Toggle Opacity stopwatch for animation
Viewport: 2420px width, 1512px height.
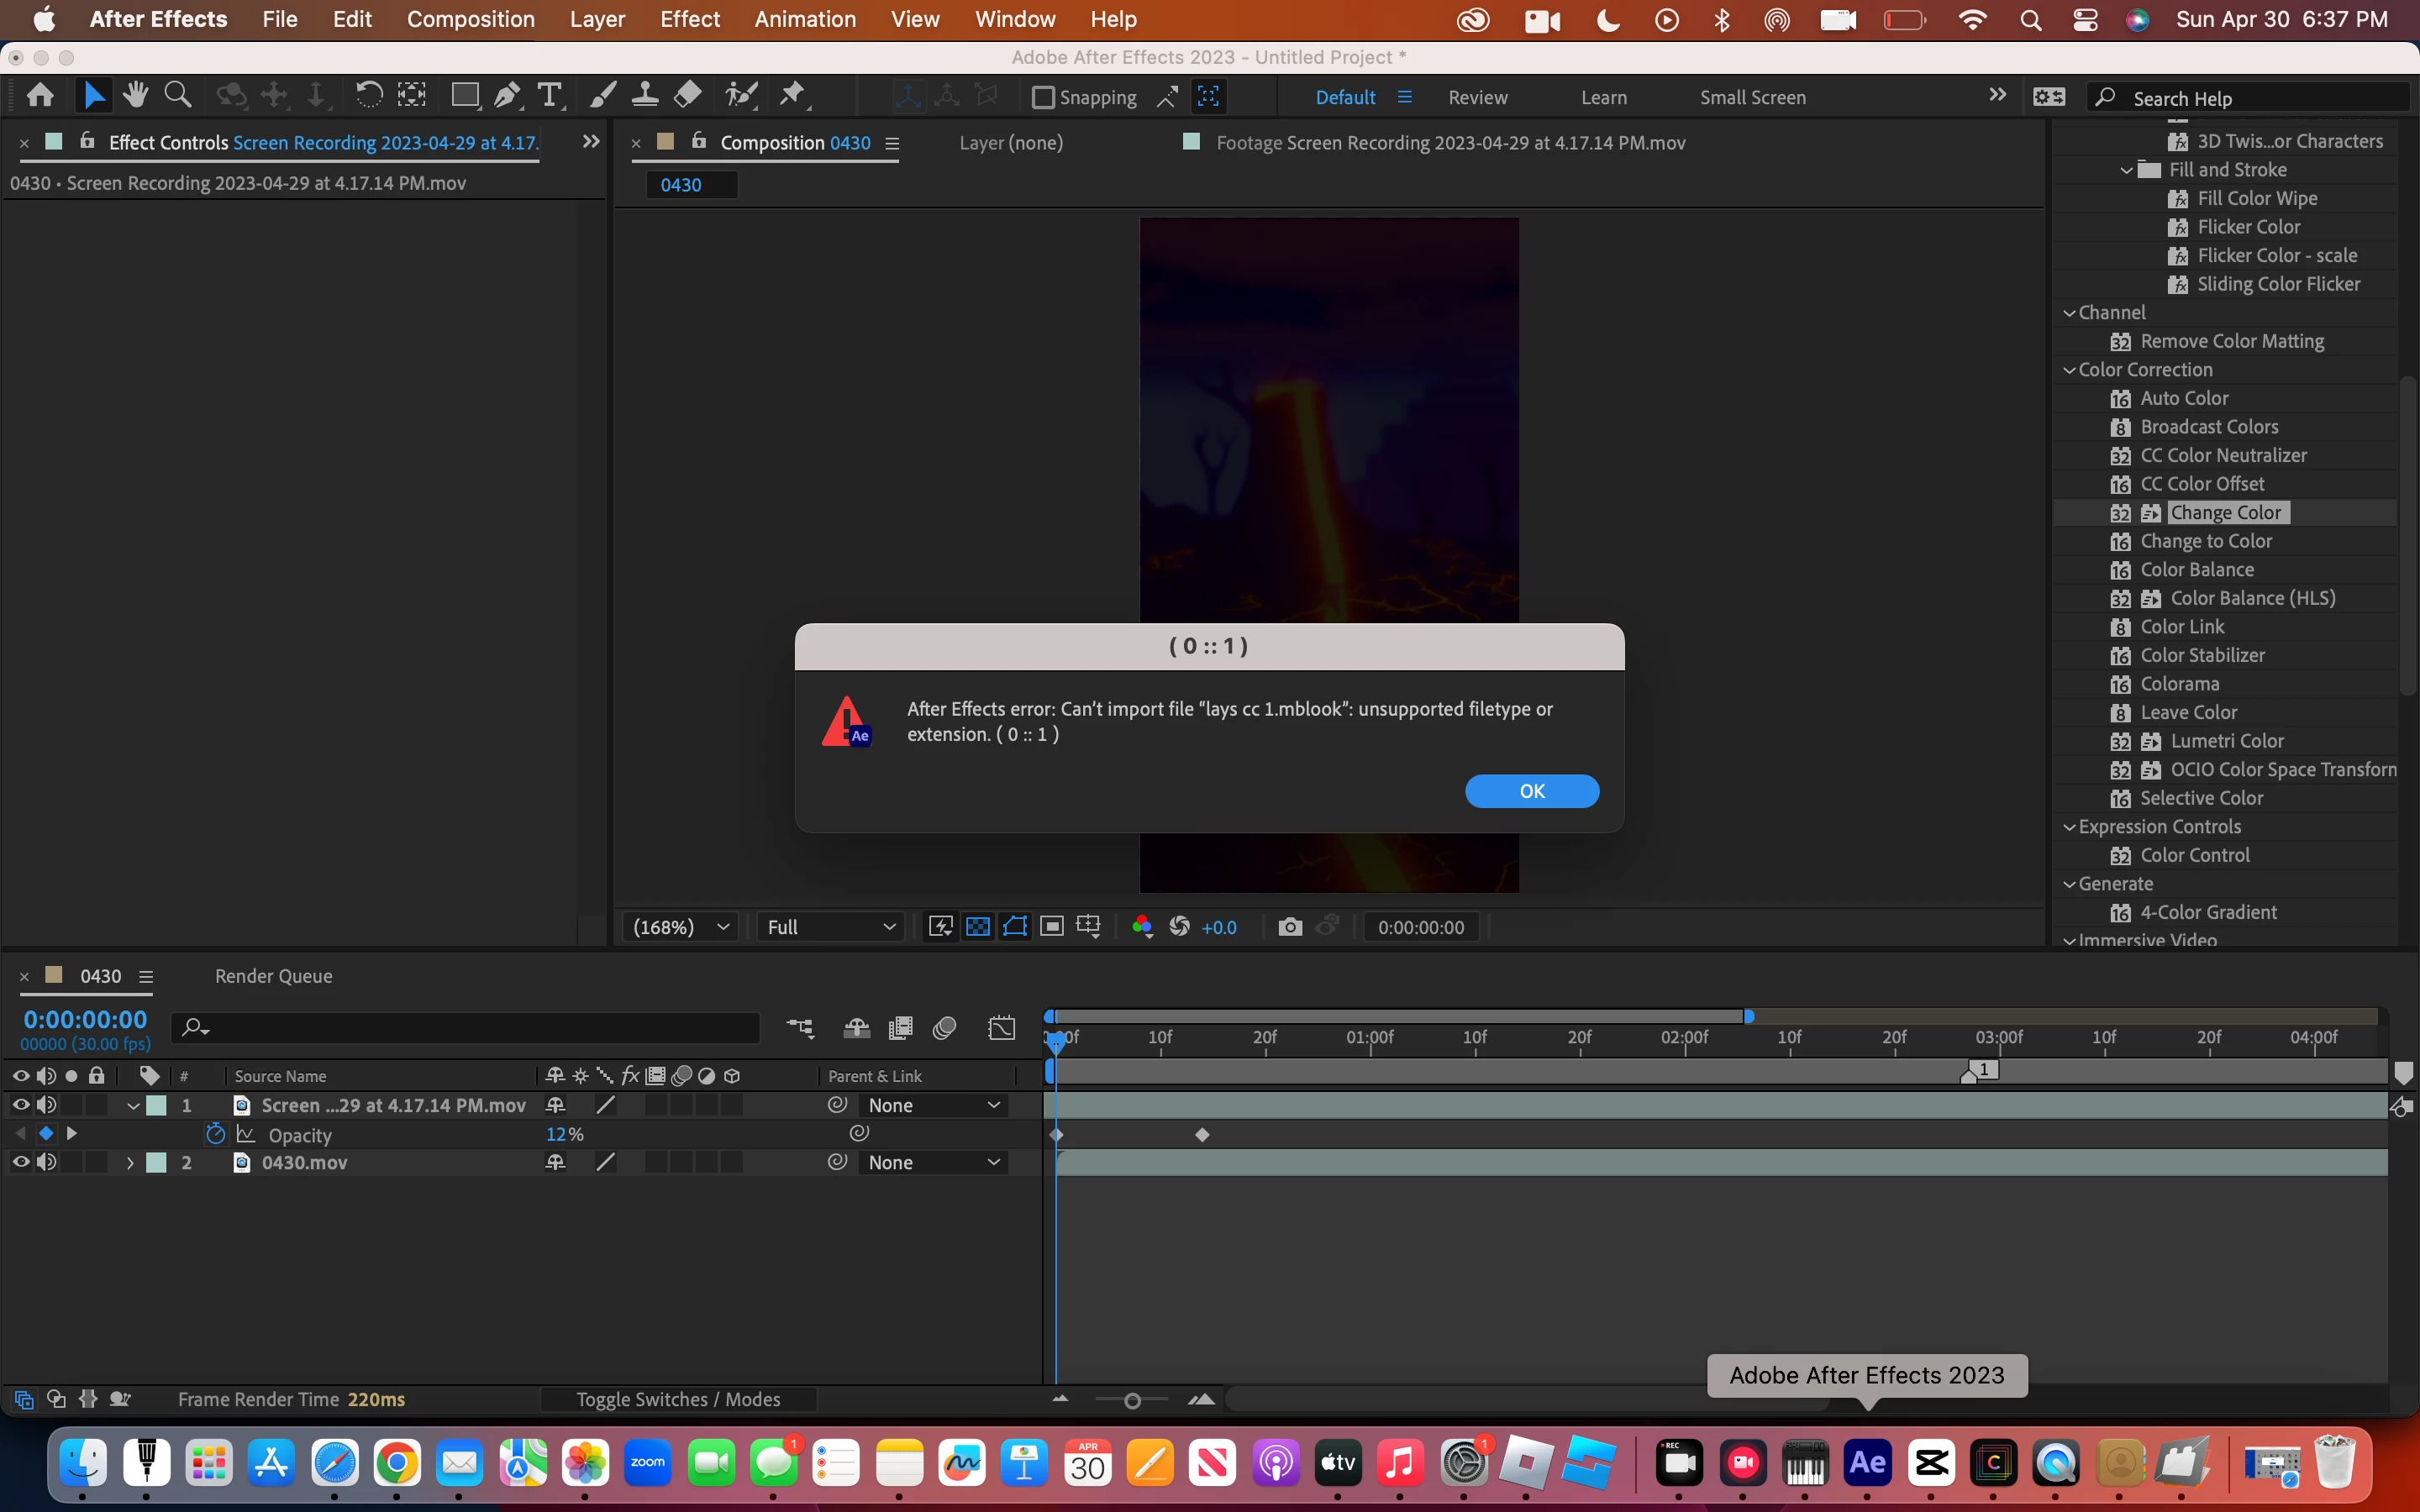(x=215, y=1134)
